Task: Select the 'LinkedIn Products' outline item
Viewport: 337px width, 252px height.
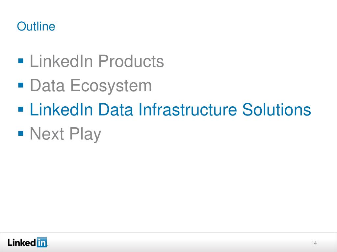Action: tap(97, 61)
